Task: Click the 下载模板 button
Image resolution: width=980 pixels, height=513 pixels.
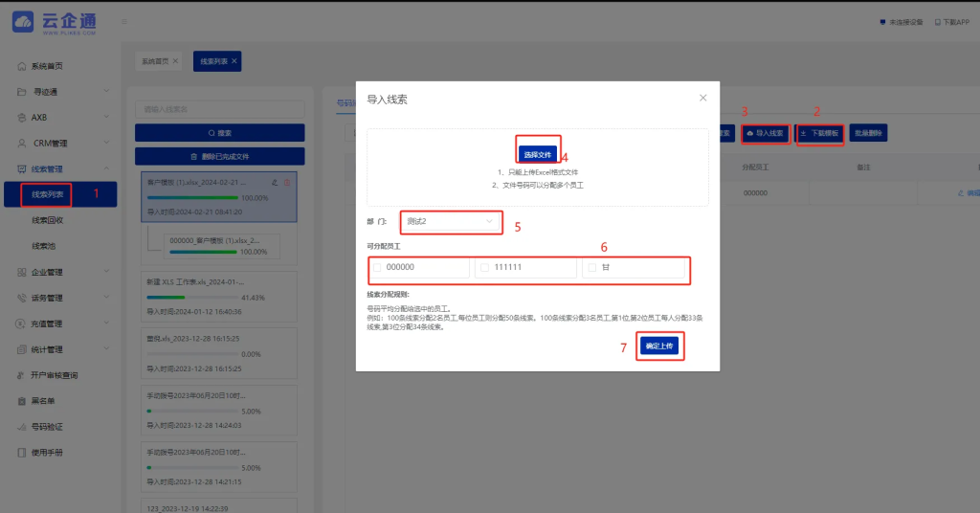Action: (820, 133)
